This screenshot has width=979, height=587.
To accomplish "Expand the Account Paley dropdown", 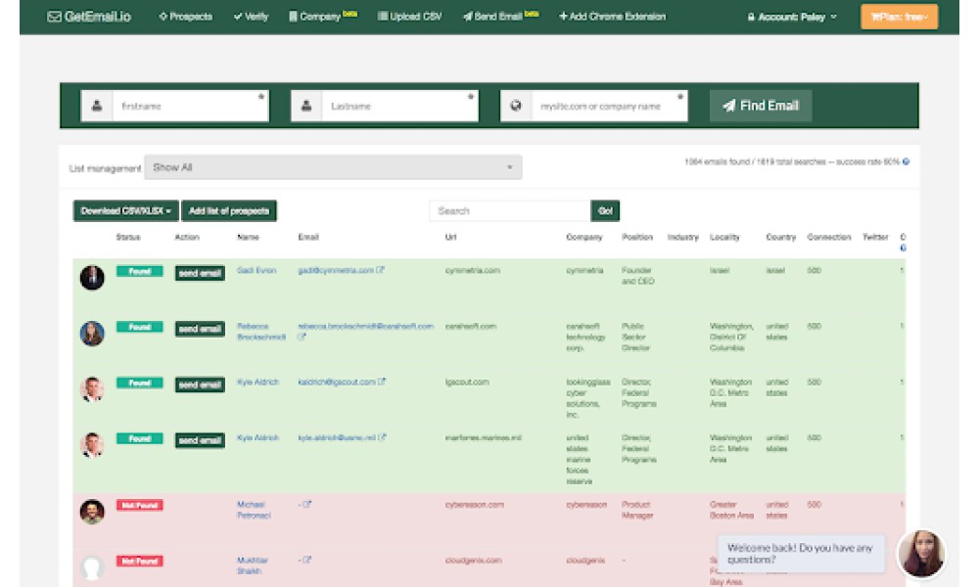I will [x=792, y=18].
